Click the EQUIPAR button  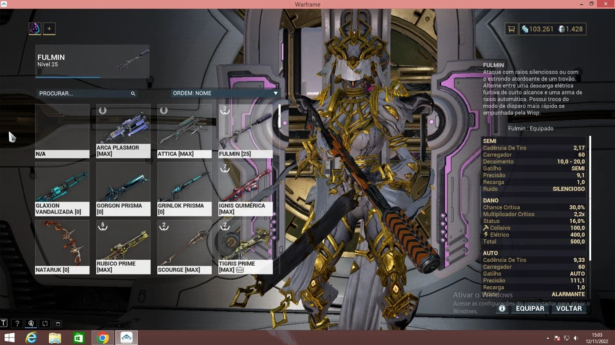click(x=530, y=309)
